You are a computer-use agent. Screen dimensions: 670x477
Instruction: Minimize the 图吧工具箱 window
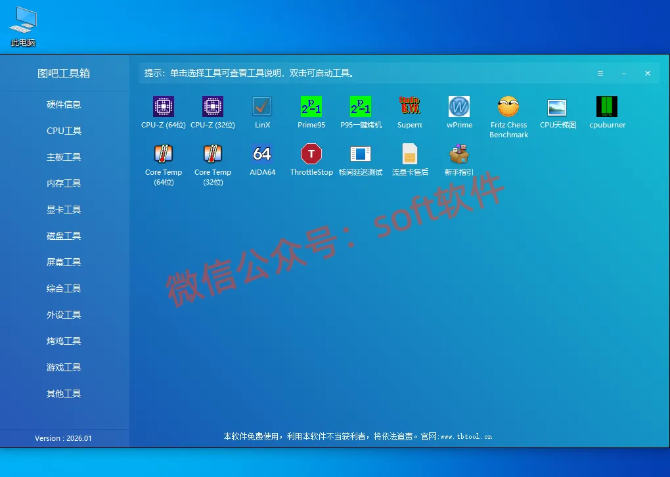(x=624, y=74)
